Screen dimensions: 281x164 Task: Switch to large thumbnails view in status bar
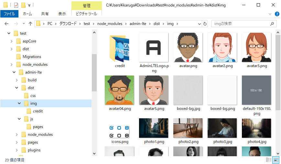276,160
